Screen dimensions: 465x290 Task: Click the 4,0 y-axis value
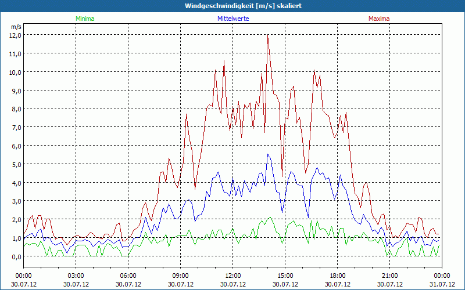(17, 183)
